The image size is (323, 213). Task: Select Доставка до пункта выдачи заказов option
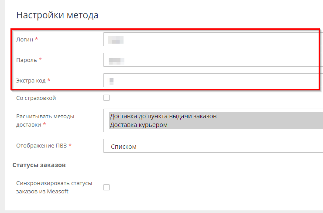(x=163, y=116)
